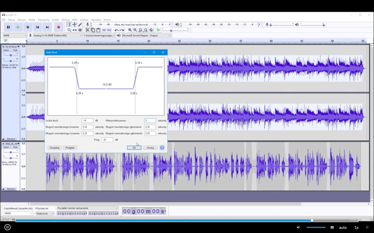Click the Stop transport button
This screenshot has height=233, width=374.
28,27
